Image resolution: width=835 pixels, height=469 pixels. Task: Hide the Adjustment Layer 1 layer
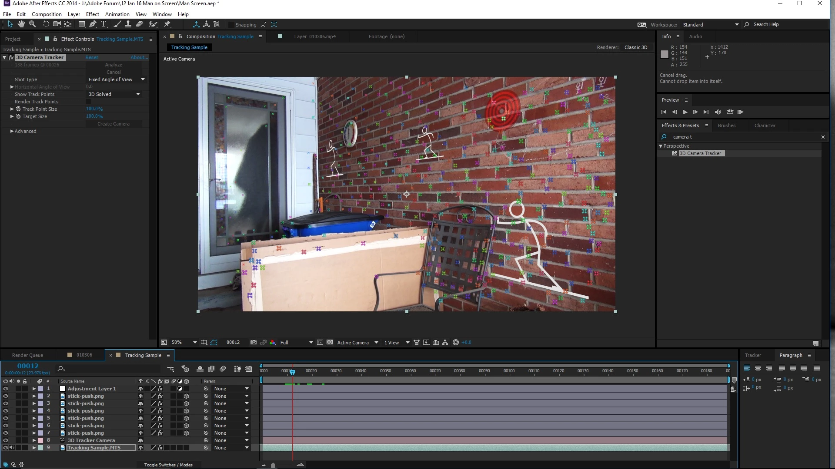tap(6, 389)
